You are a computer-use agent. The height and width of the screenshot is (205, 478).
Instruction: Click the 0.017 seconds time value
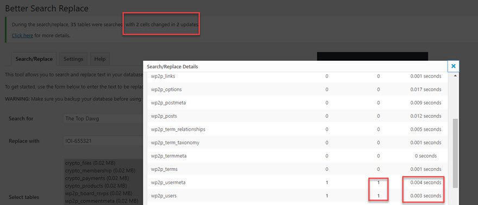point(425,89)
